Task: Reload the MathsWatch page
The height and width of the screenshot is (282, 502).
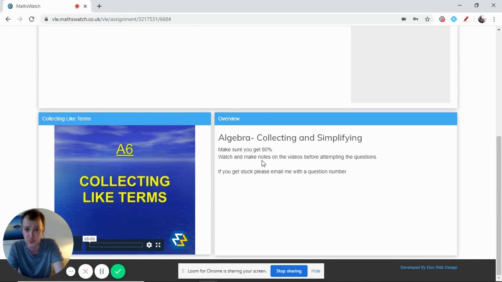Action: 31,19
